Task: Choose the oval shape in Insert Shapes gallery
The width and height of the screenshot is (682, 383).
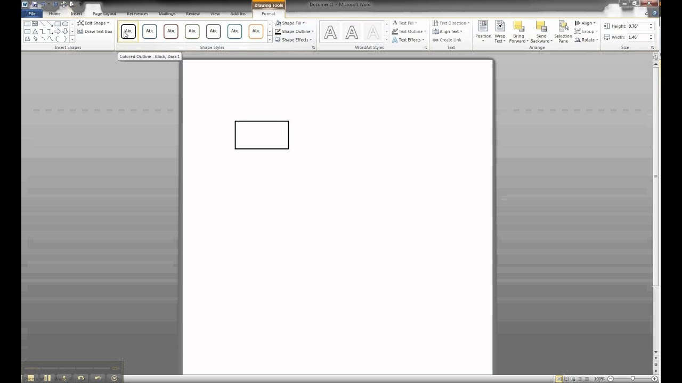Action: [65, 24]
